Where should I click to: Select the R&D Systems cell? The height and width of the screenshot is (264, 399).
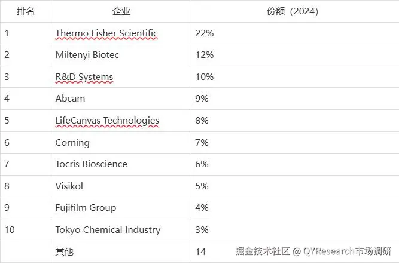84,77
